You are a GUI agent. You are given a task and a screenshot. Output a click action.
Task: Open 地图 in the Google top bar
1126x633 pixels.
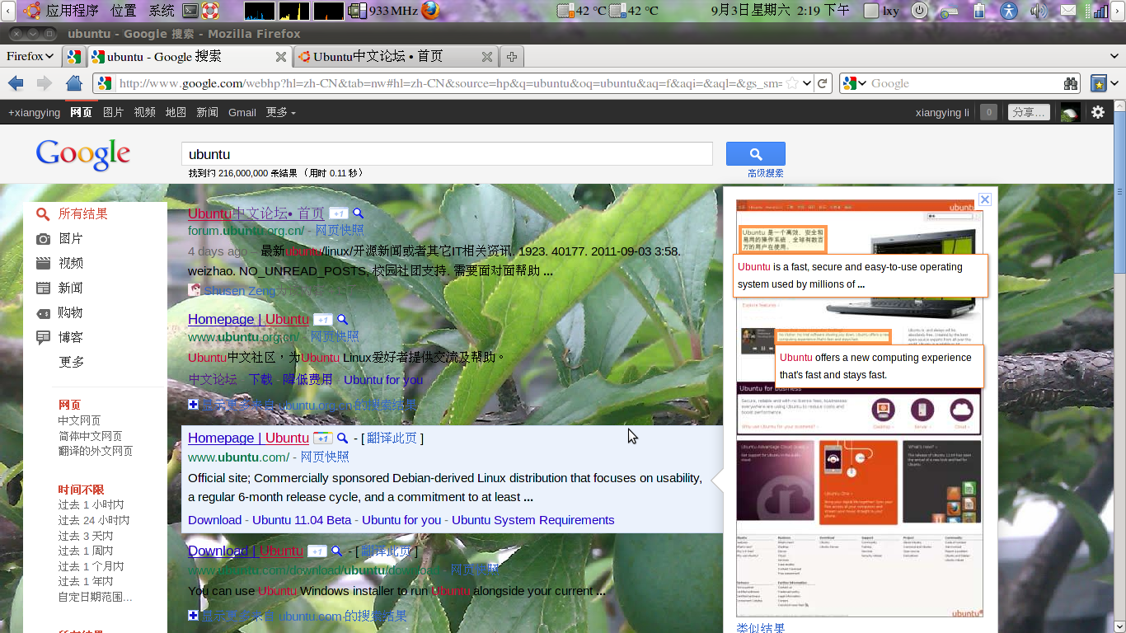[176, 112]
